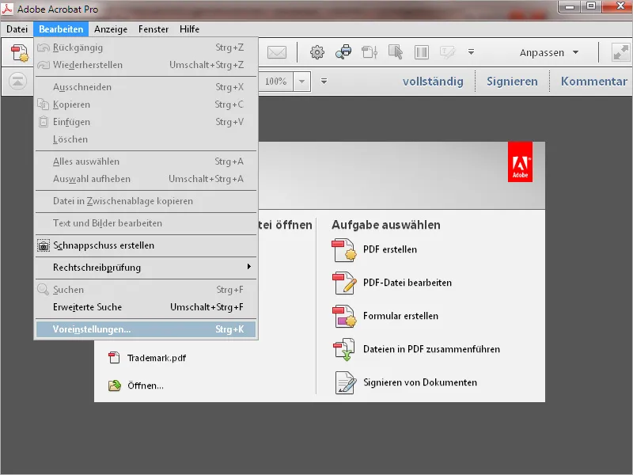Click the PDF-Datei bearbeiten pencil icon

[344, 283]
